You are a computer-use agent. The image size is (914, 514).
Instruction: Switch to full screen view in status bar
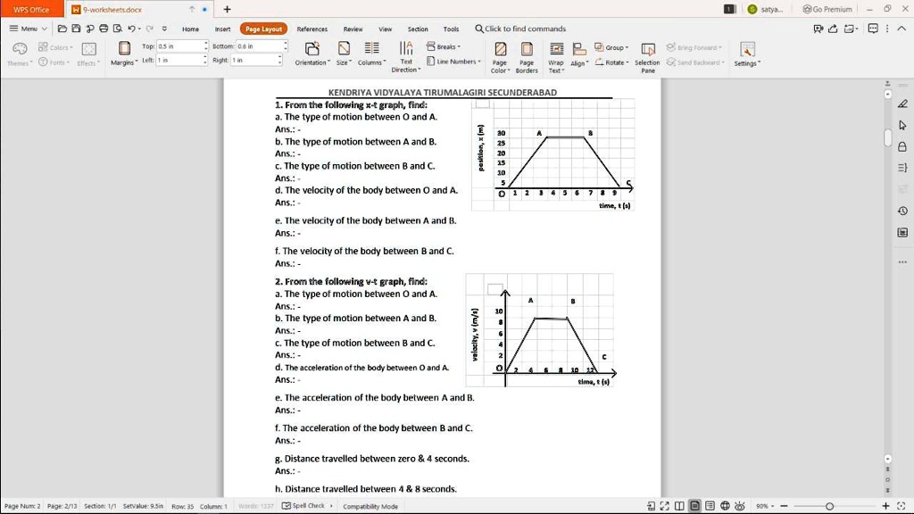[664, 506]
